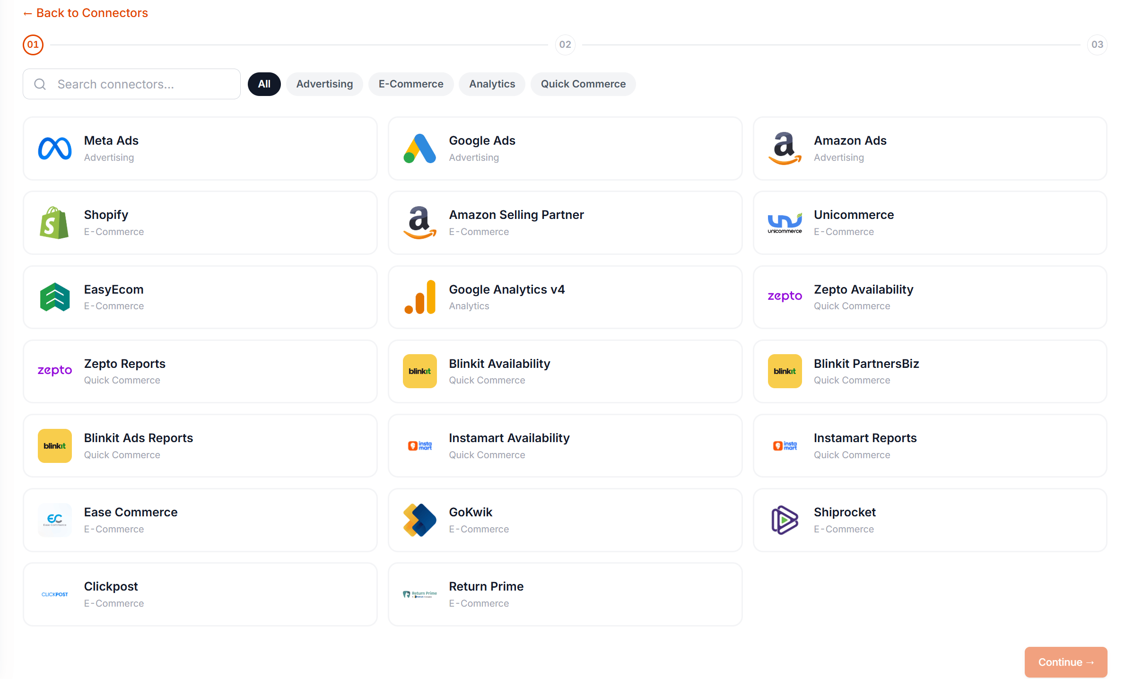
Task: Choose the EasyEcom connector name
Action: (x=114, y=289)
